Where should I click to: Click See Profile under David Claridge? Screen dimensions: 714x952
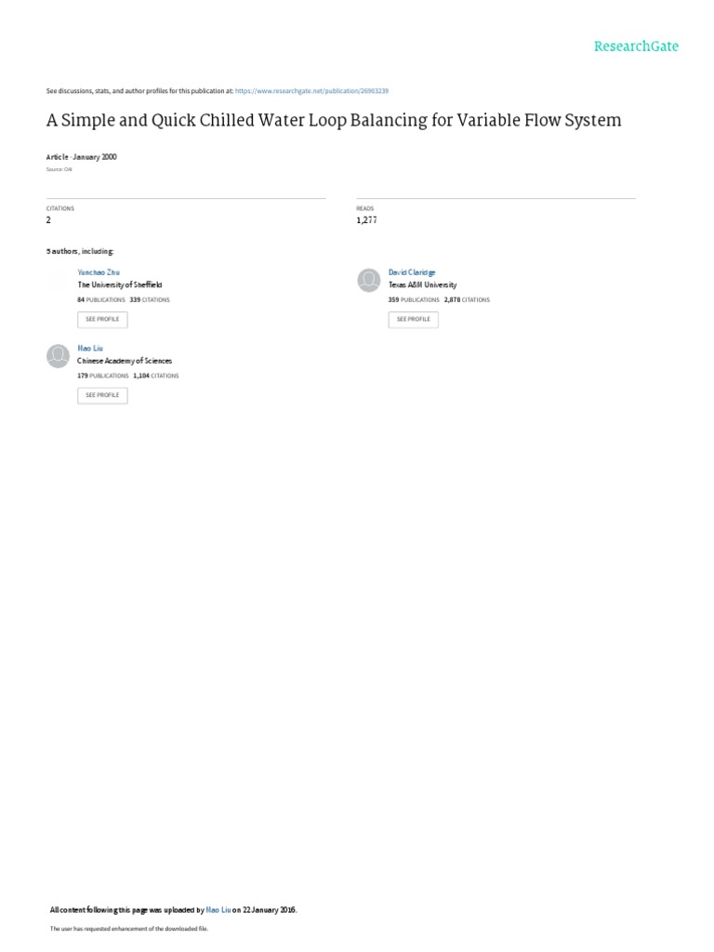click(x=414, y=320)
